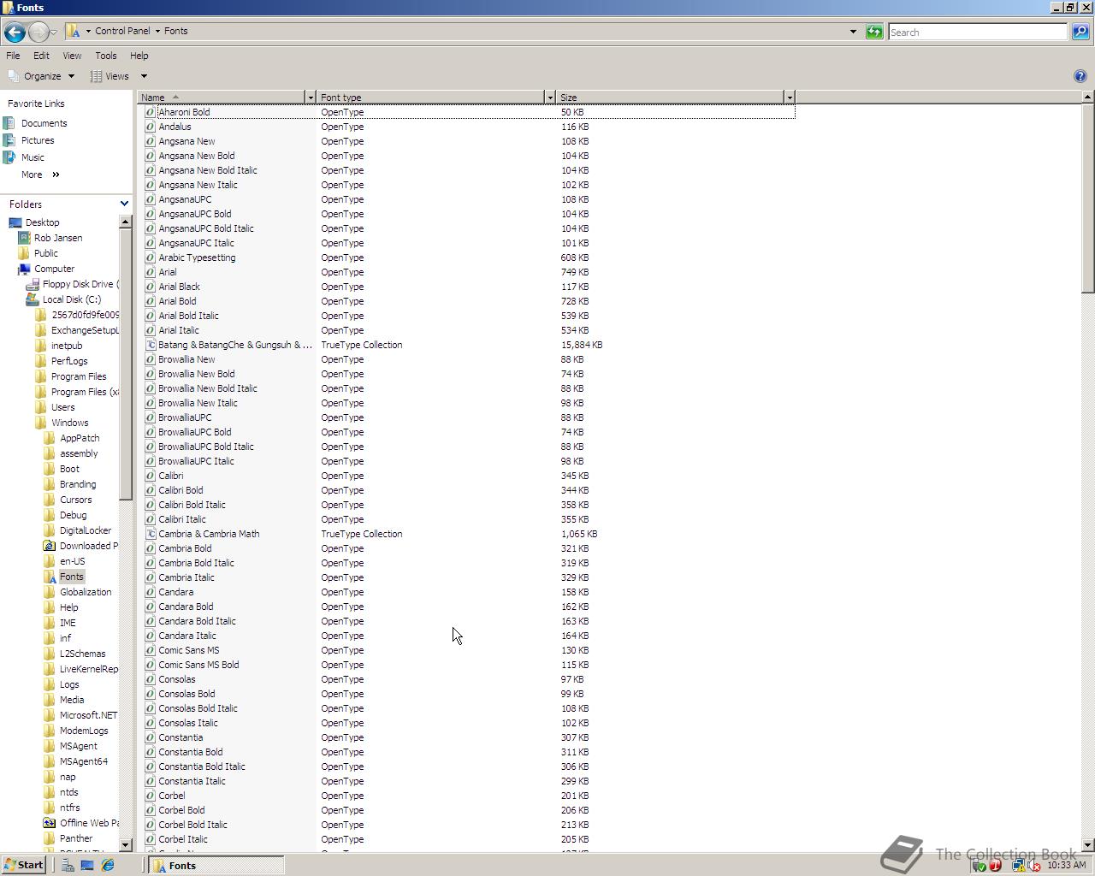Open the Font type column filter dropdown
The image size is (1095, 876).
point(549,98)
